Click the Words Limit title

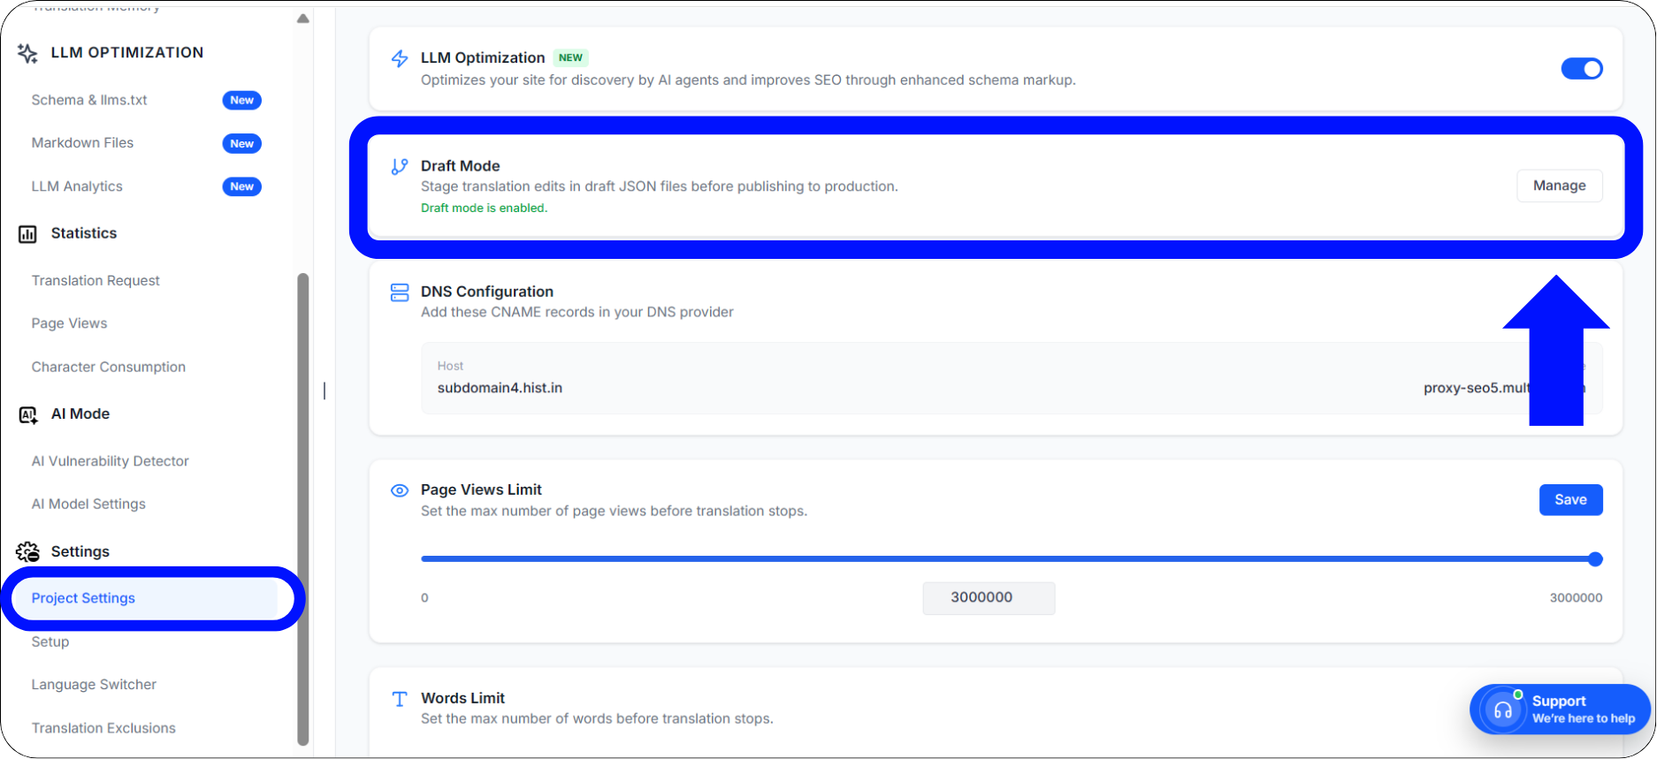462,698
